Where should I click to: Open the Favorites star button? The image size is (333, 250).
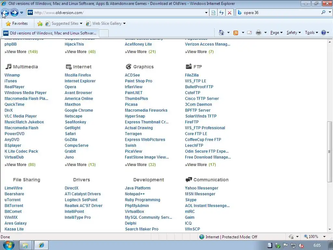[17, 23]
